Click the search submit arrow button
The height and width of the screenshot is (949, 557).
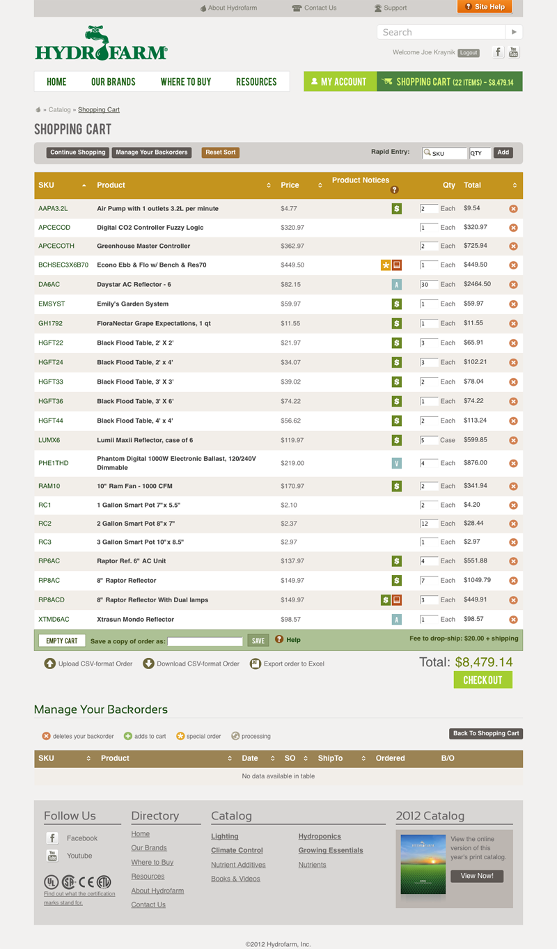tap(514, 32)
